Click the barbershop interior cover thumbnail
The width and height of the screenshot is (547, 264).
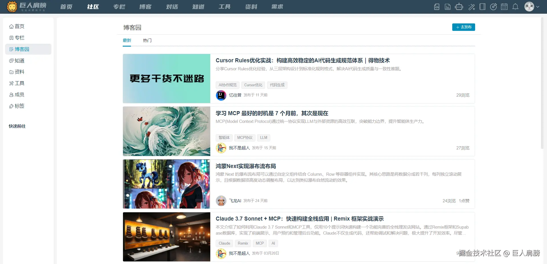coord(167,237)
